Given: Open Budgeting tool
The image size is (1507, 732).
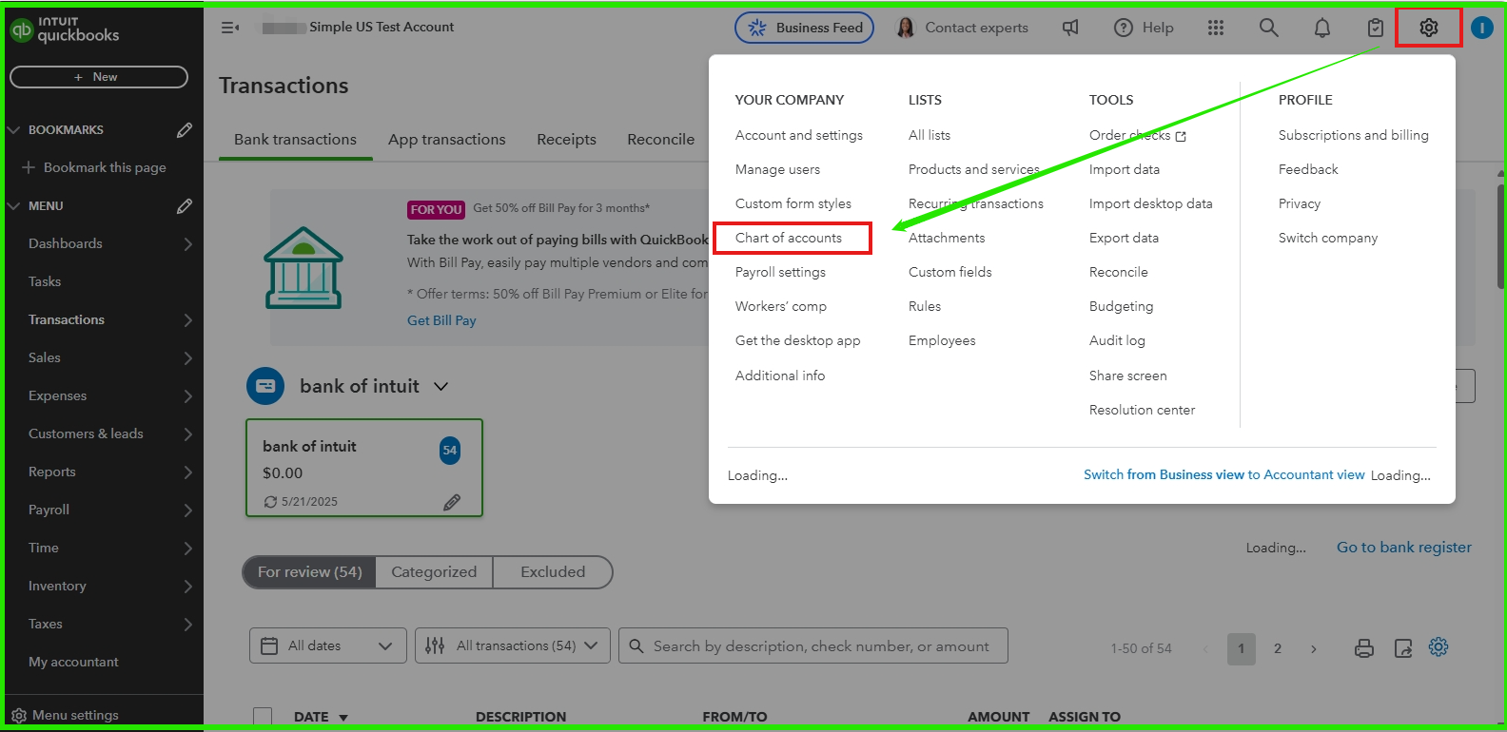Looking at the screenshot, I should 1121,306.
